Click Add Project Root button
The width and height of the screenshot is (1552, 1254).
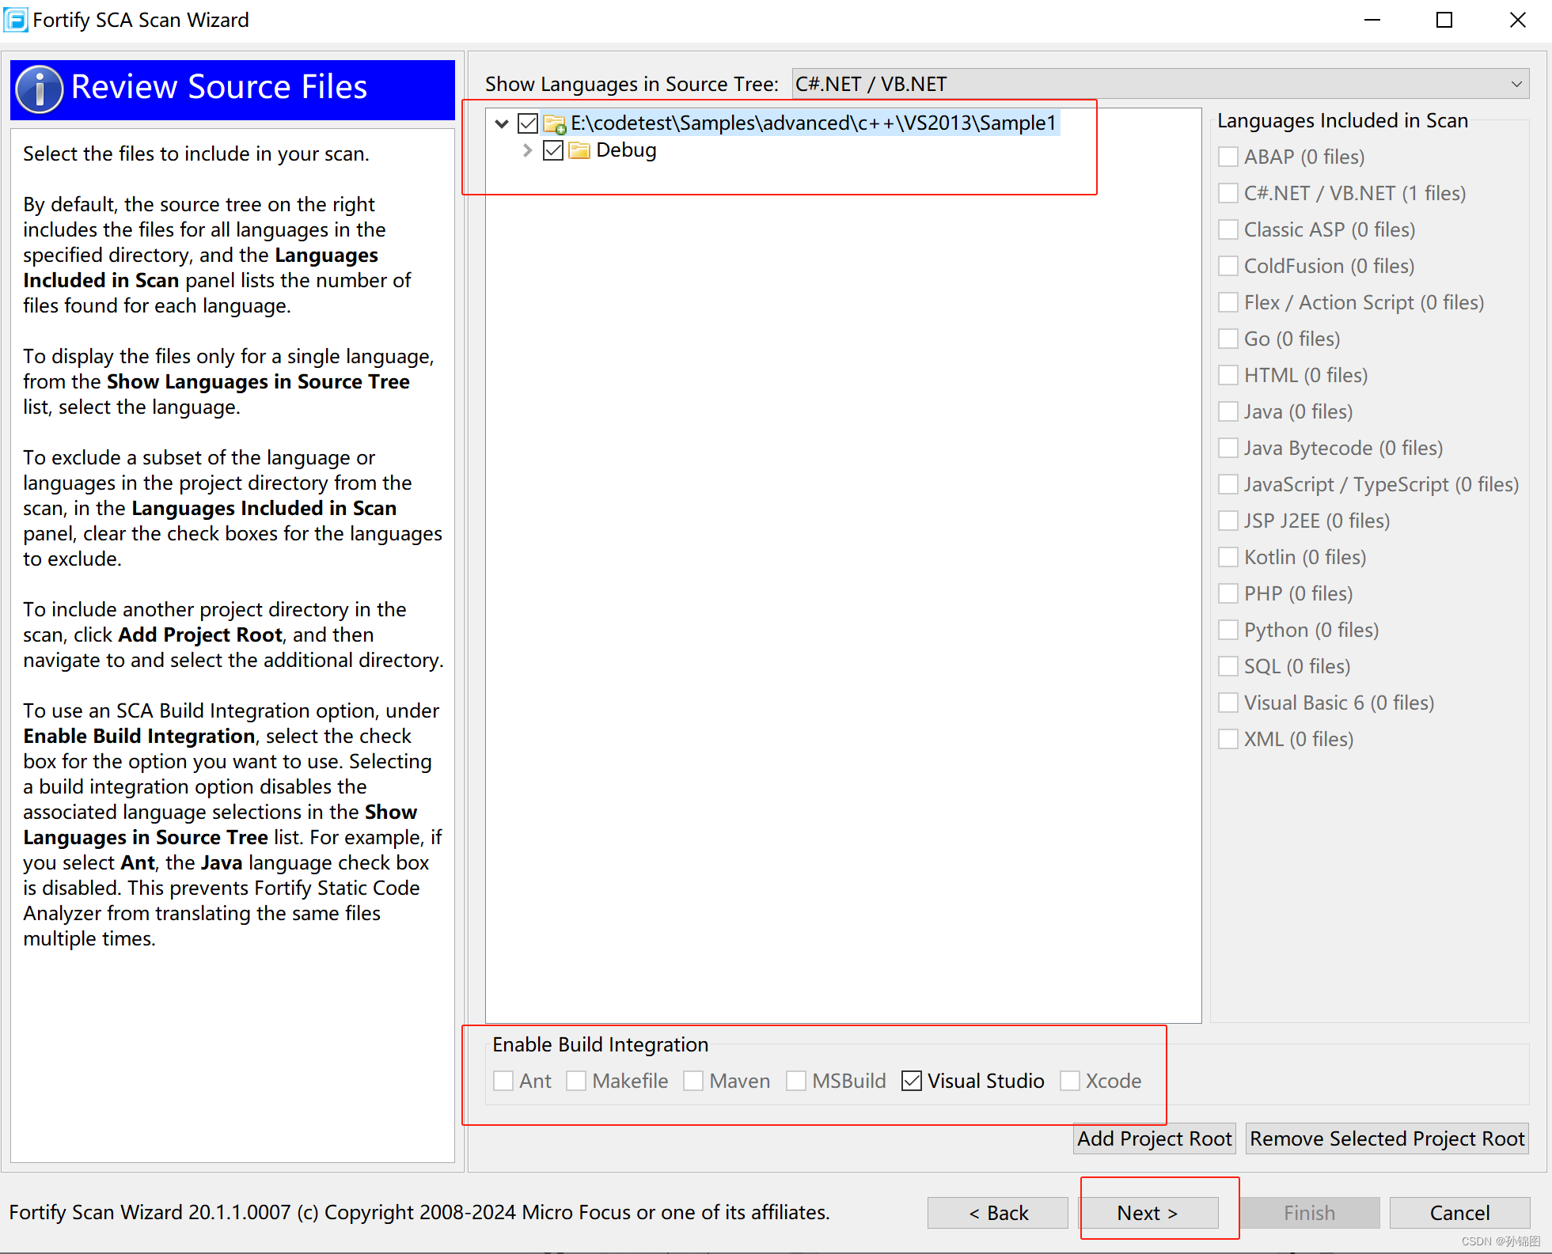[x=1154, y=1138]
